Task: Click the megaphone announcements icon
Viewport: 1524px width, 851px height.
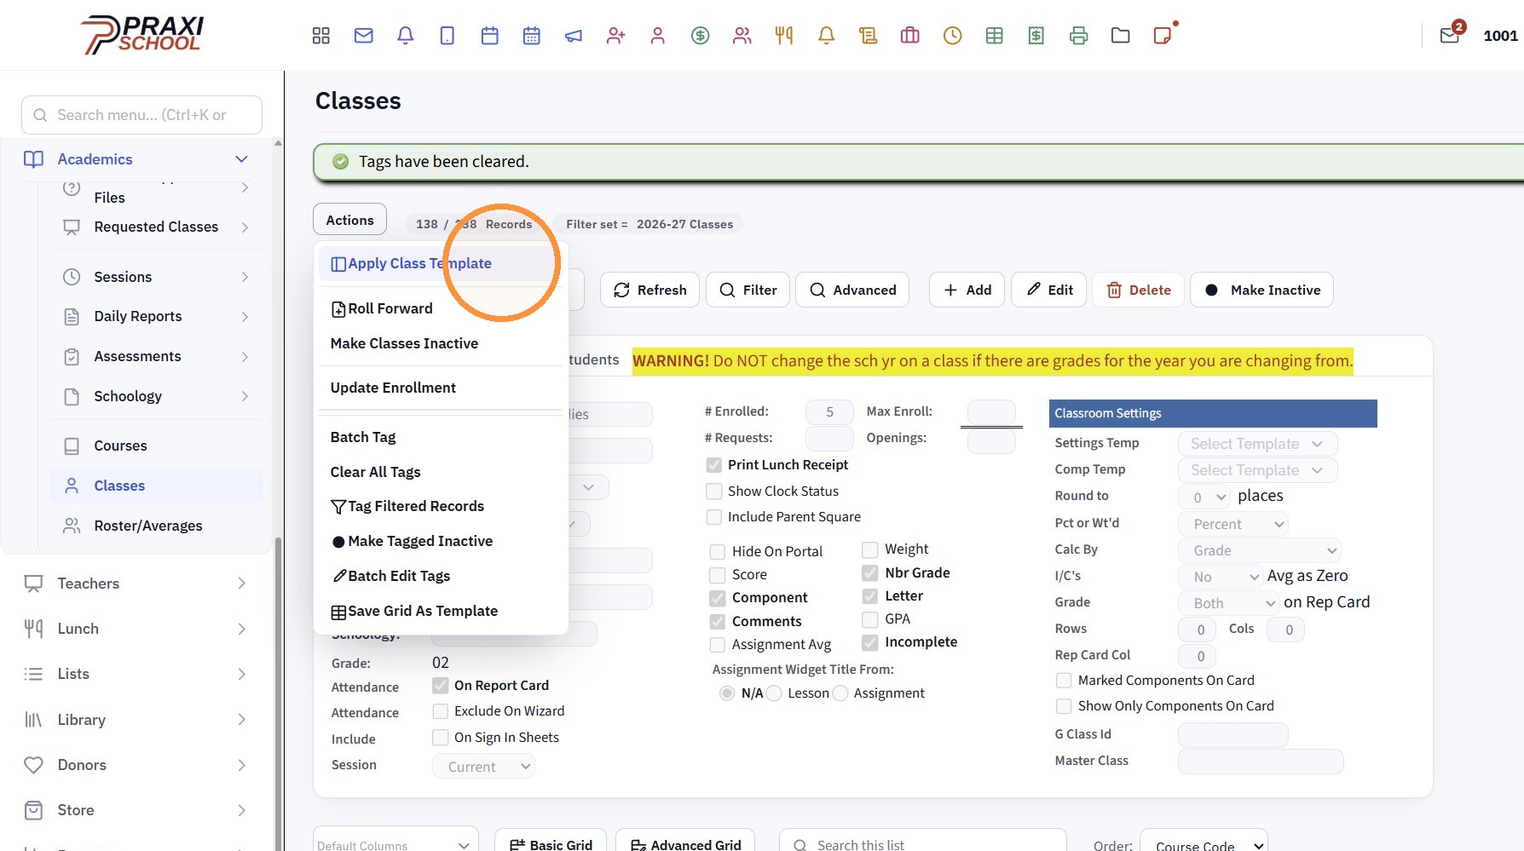Action: coord(574,36)
